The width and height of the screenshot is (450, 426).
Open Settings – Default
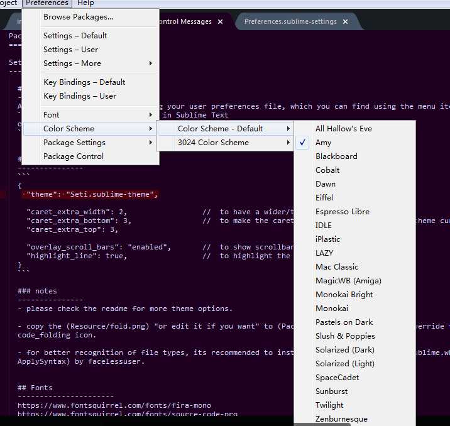pyautogui.click(x=91, y=36)
